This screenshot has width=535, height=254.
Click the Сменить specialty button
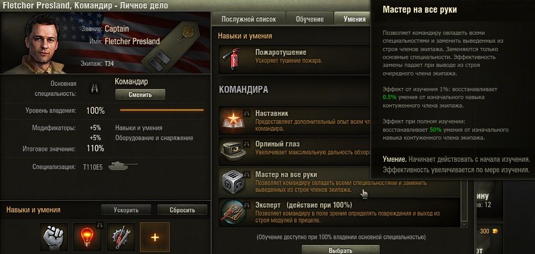(140, 94)
